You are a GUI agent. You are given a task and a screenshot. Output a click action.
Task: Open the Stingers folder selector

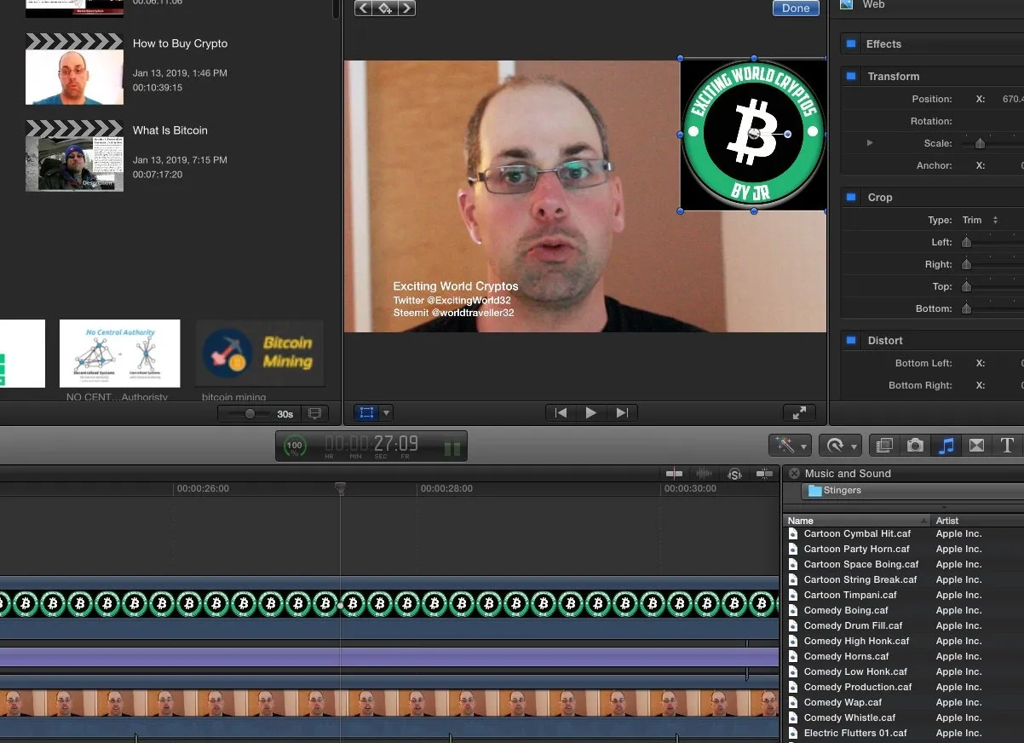pyautogui.click(x=912, y=491)
